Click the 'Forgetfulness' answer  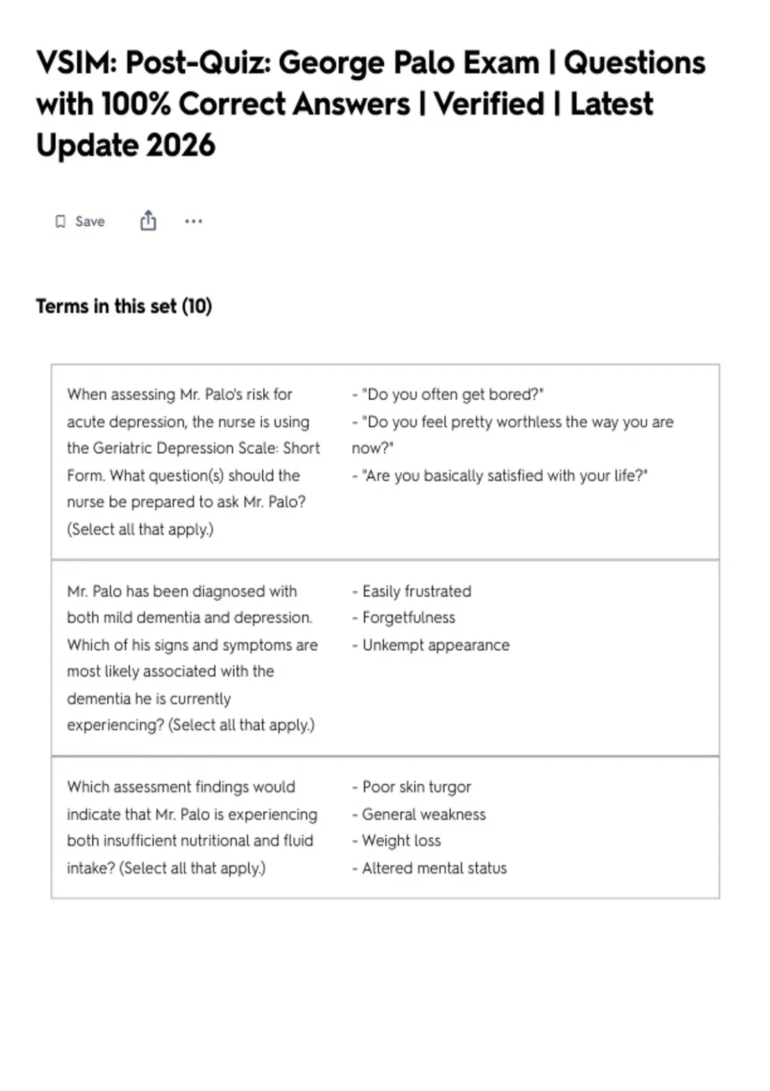[404, 617]
